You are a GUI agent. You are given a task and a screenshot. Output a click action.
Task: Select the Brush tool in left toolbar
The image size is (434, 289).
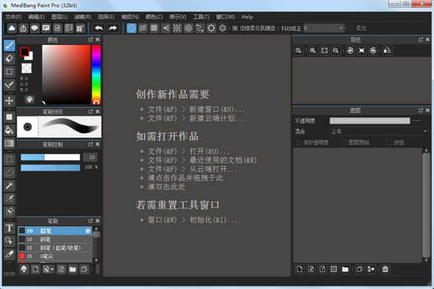tap(9, 46)
